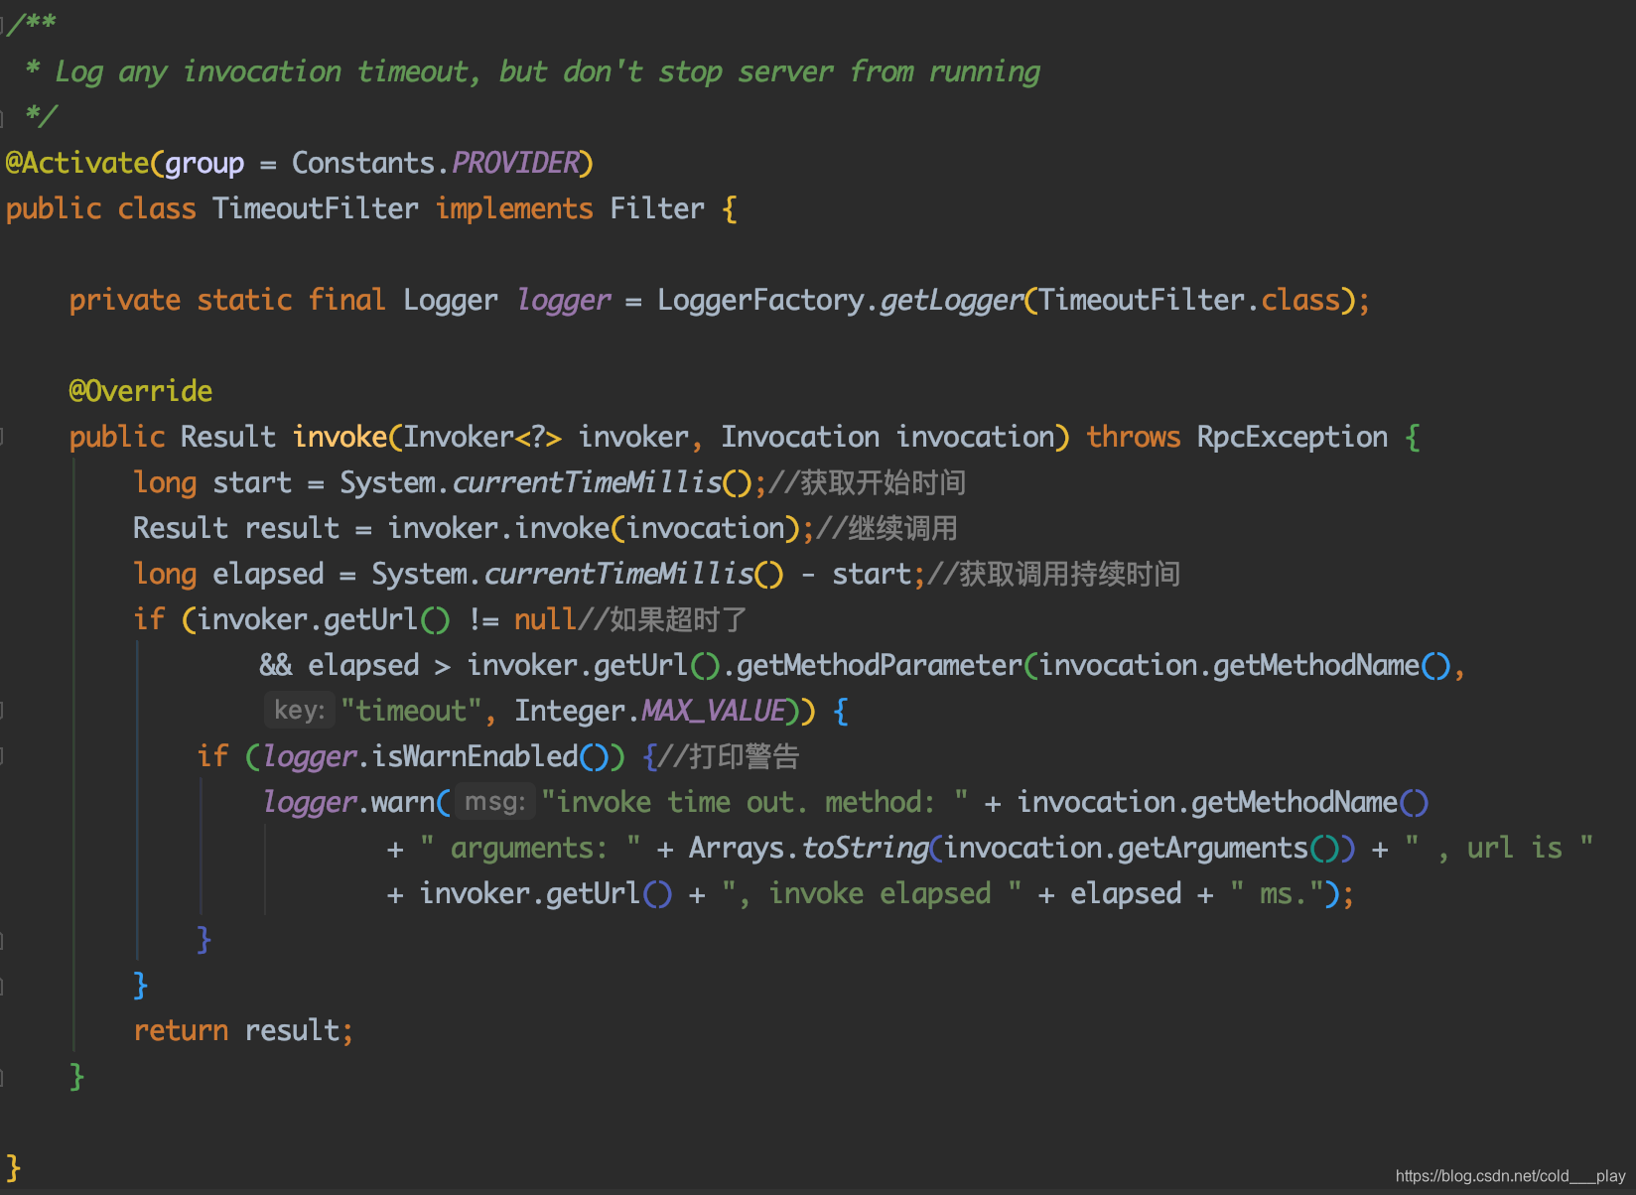Click 'Integer' before MAX_VALUE

[x=570, y=711]
